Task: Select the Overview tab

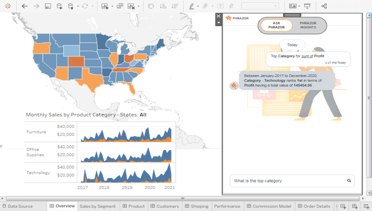Action: pyautogui.click(x=62, y=206)
